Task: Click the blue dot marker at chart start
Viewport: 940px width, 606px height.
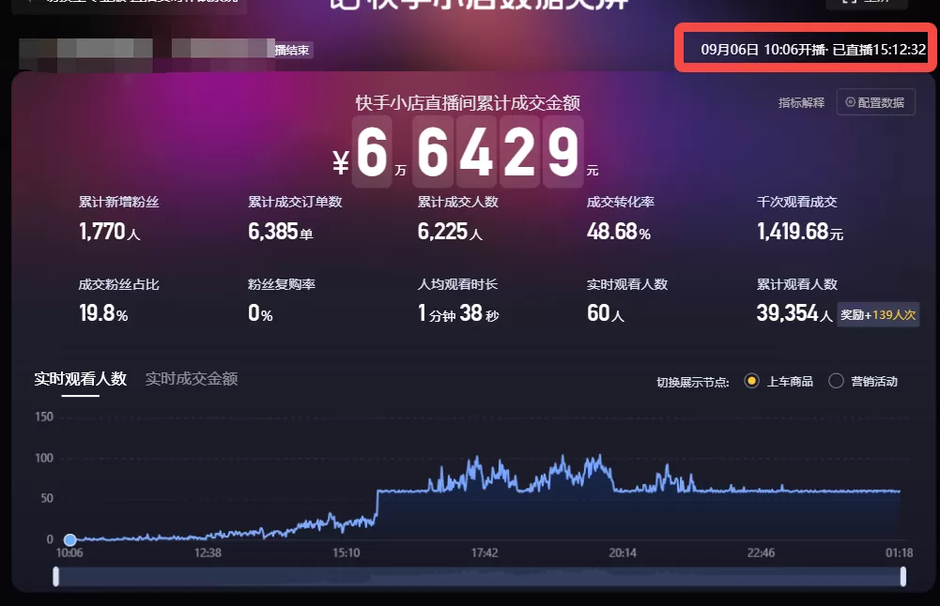Action: coord(70,539)
